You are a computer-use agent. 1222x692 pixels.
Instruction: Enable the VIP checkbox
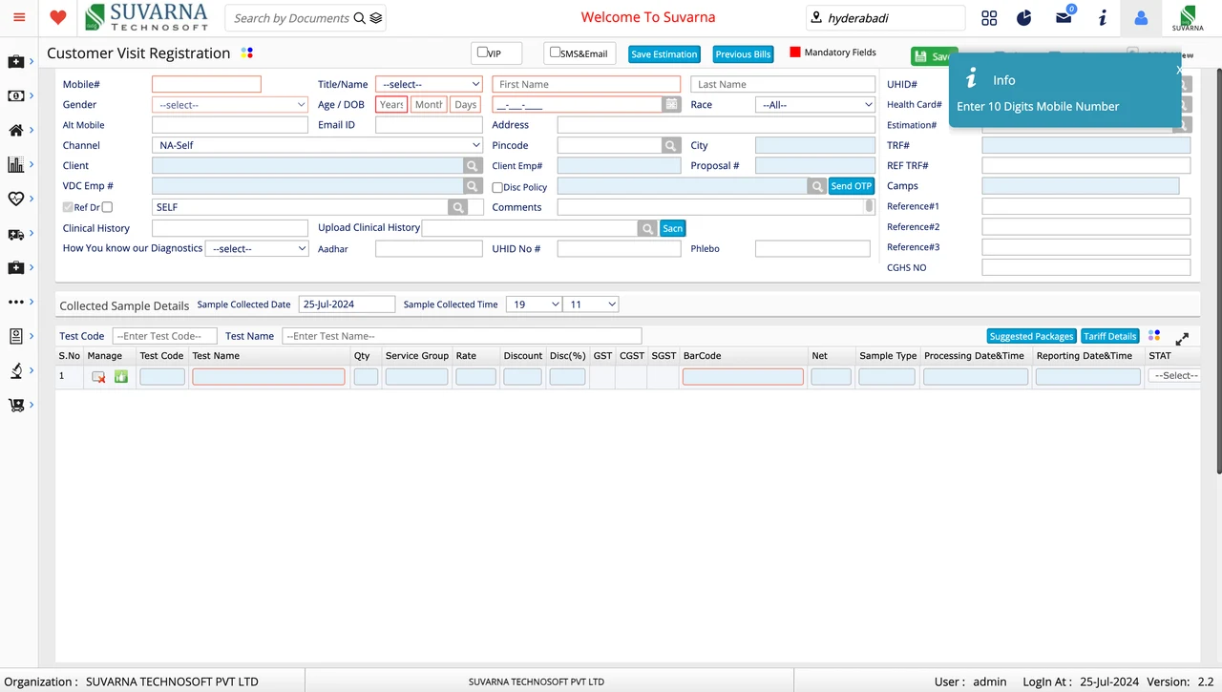pyautogui.click(x=482, y=52)
